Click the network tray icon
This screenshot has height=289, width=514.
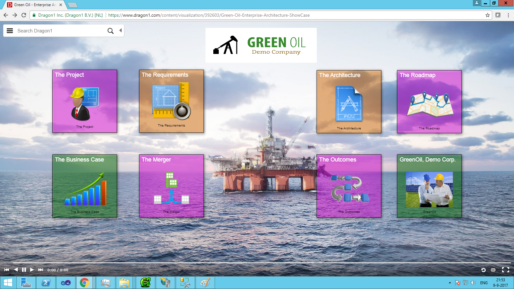tap(465, 283)
